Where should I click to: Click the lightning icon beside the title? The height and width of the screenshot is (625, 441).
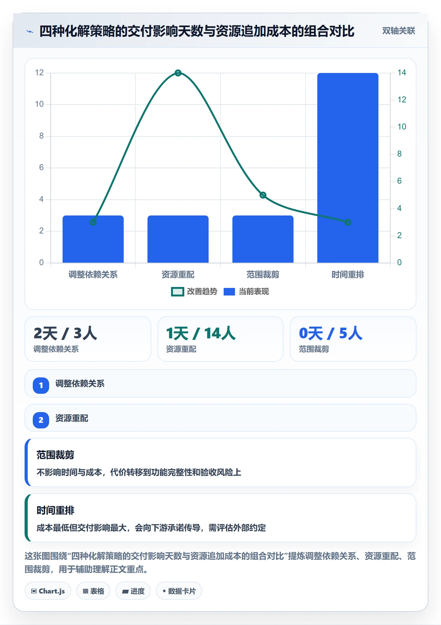(x=30, y=32)
